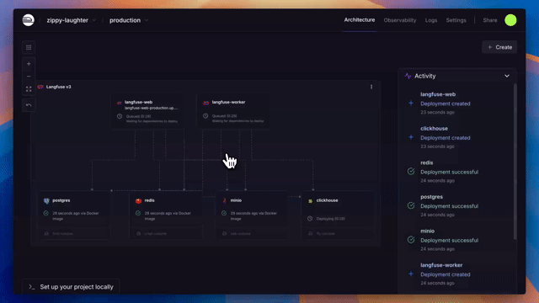539x303 pixels.
Task: Click the Activity panel scrollbar
Action: pos(515,162)
